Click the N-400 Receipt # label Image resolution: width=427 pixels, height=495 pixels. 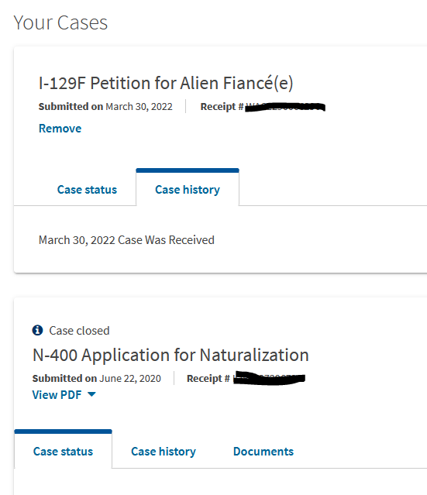click(x=208, y=378)
